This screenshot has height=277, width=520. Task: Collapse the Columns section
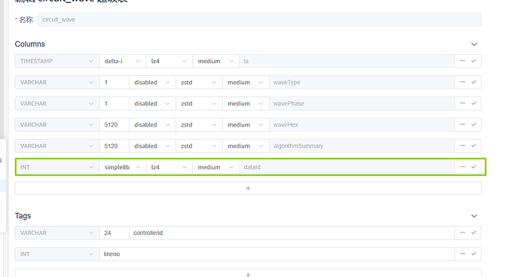474,44
